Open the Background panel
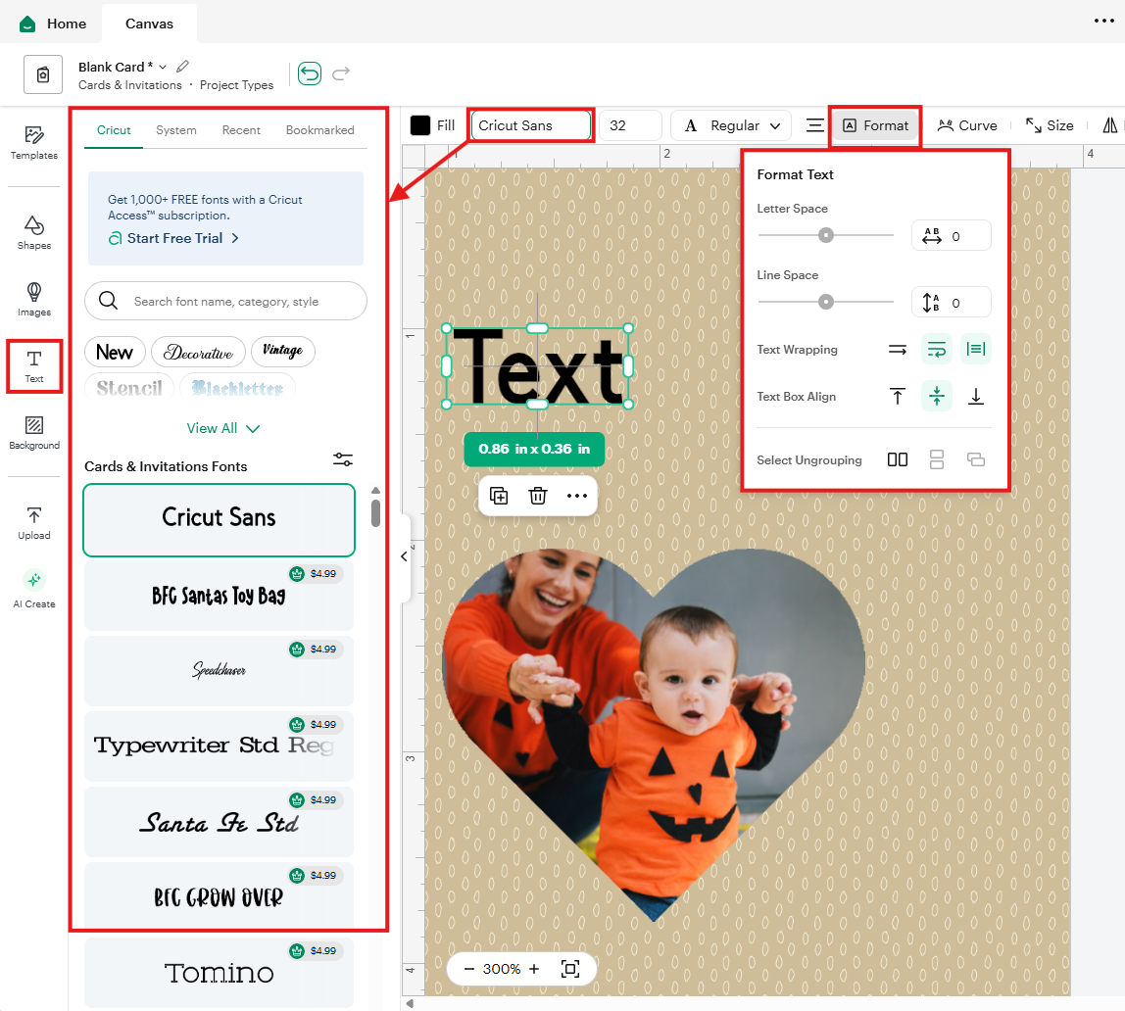The image size is (1125, 1011). (33, 432)
